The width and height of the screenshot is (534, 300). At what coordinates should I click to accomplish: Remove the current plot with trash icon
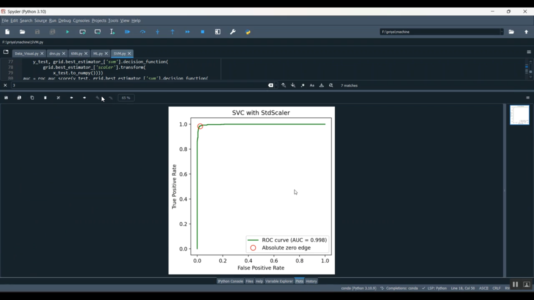[46, 98]
